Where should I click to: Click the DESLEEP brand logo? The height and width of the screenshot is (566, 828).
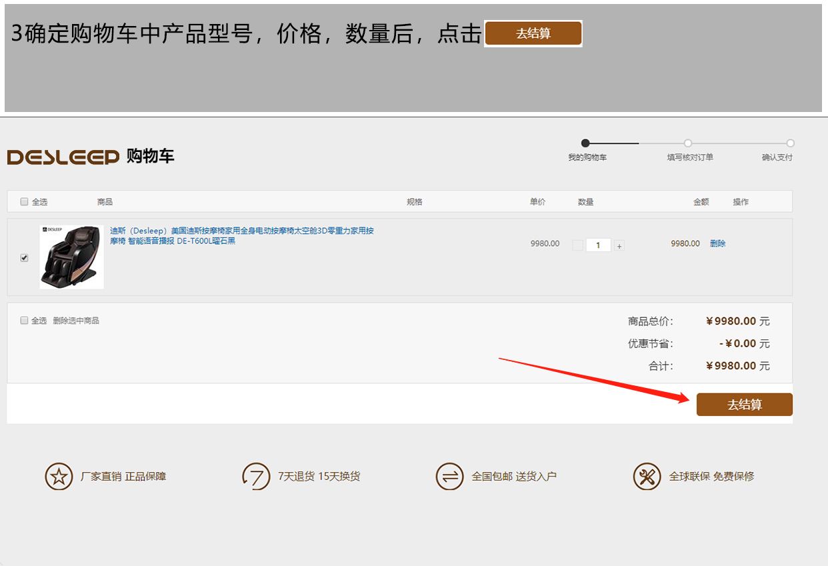tap(63, 157)
